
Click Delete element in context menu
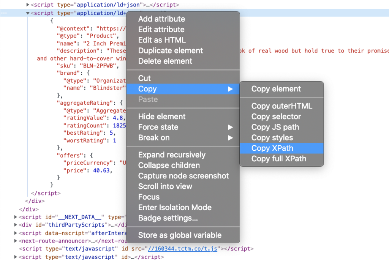click(x=165, y=61)
